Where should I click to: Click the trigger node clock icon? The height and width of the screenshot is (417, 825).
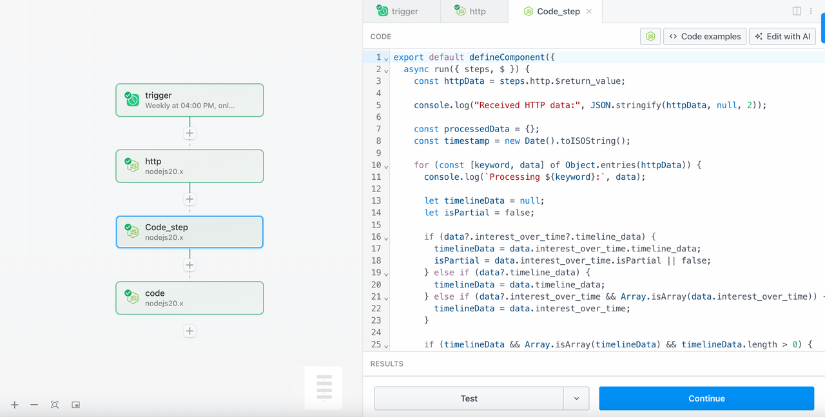click(x=132, y=99)
